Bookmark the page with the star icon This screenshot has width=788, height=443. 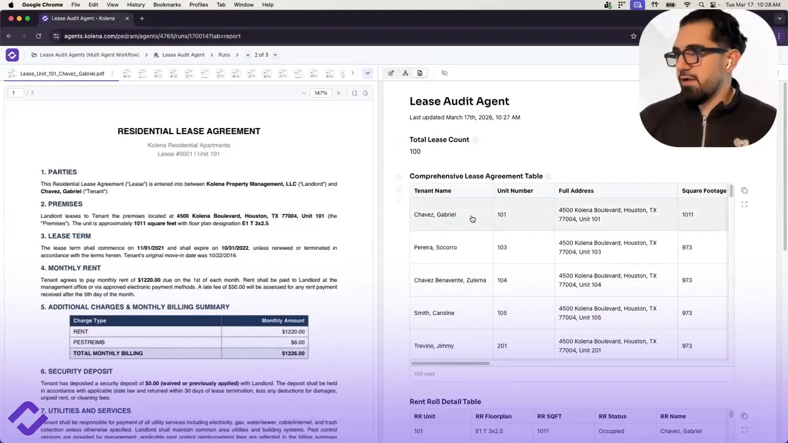633,36
